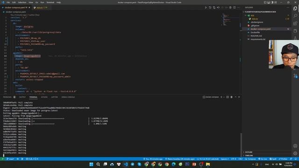Open the terminal launch profile dropdown arrow
Screen dimensions: 299x168
(224, 97)
